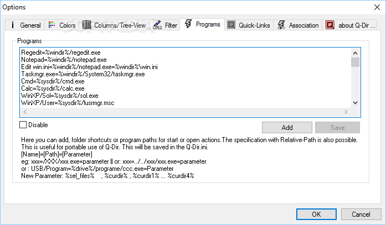
Task: Open the Columns/Tree-View tab
Action: tap(115, 25)
